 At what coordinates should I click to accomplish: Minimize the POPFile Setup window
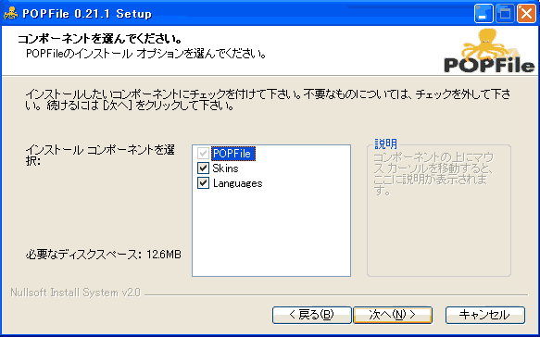483,14
